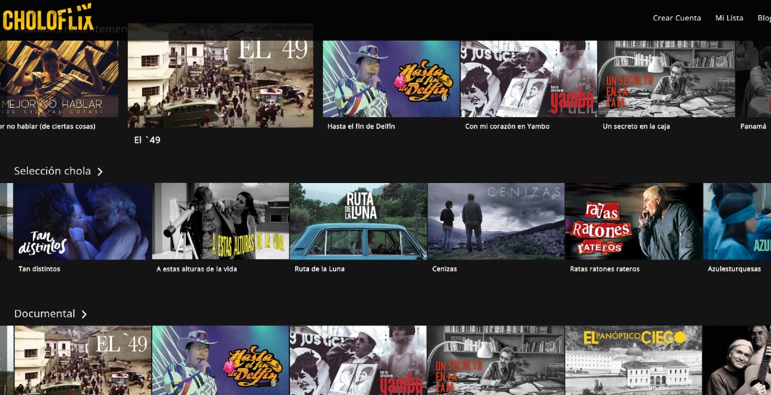Open the Tan distintos poster
The image size is (771, 395).
(x=82, y=221)
